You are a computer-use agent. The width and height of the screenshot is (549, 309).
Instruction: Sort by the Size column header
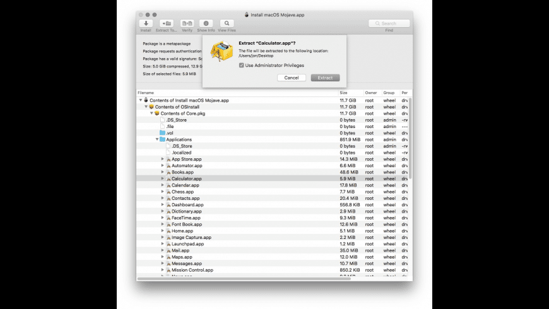pyautogui.click(x=351, y=93)
